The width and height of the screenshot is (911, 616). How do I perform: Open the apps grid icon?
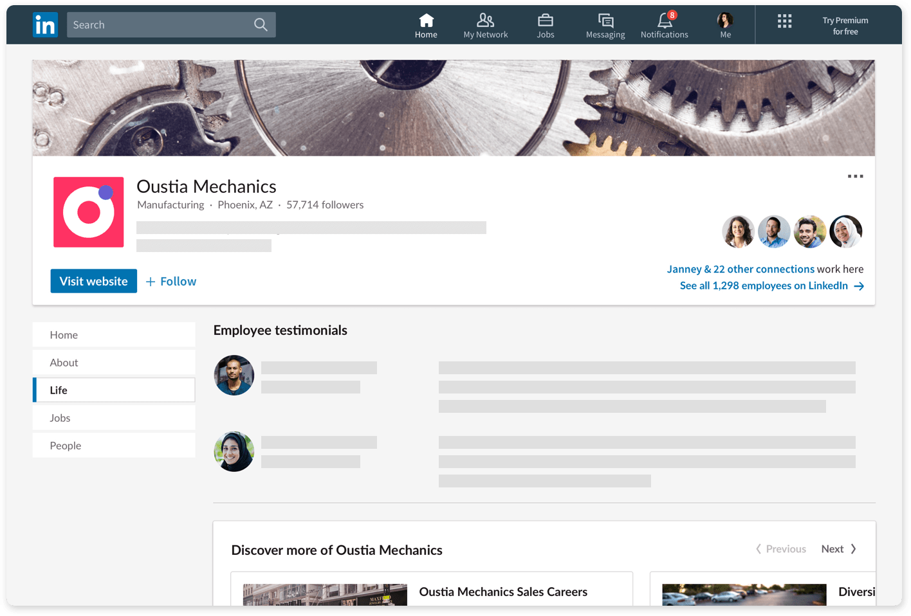click(784, 21)
